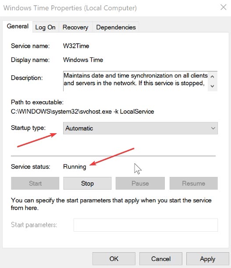231x268 pixels.
Task: Click the disabled Pause button
Action: (x=140, y=183)
